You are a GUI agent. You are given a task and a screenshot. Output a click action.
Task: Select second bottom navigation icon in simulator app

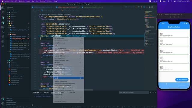coord(182,84)
